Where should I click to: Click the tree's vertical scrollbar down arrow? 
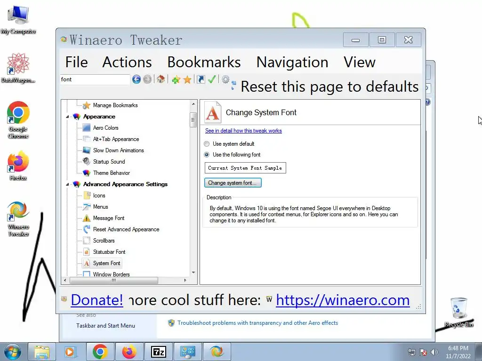coord(193,272)
